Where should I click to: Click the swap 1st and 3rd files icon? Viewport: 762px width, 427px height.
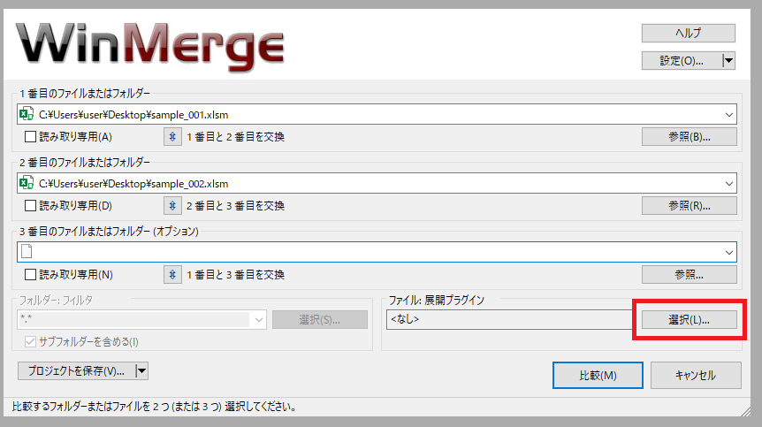(x=172, y=275)
